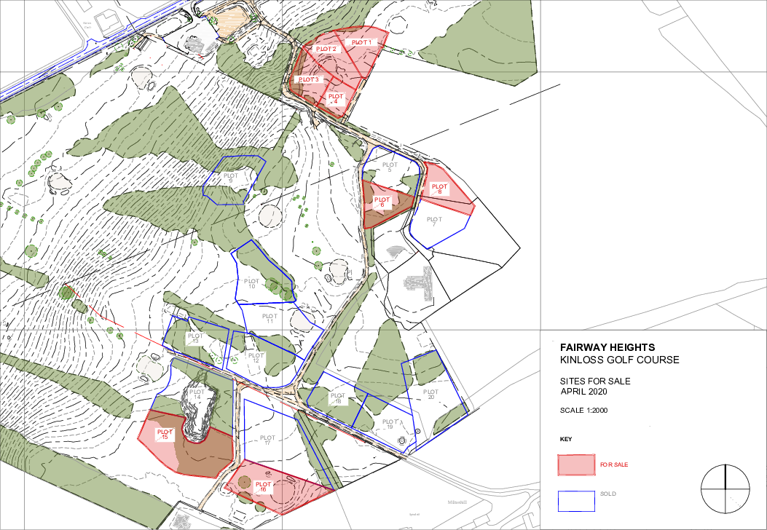The height and width of the screenshot is (530, 767).
Task: Click sold PLOT 10 label
Action: pyautogui.click(x=251, y=284)
